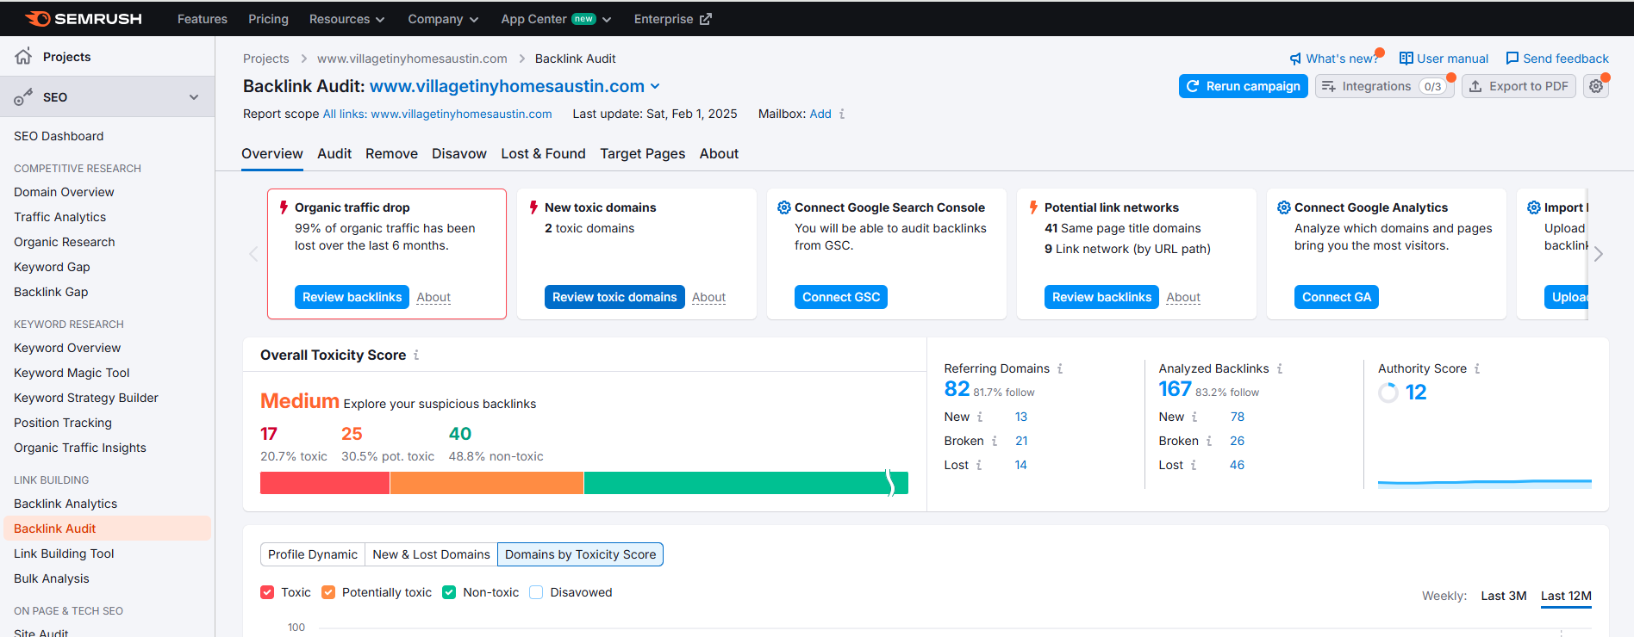This screenshot has height=637, width=1634.
Task: Click info icon beside Referring Domains New
Action: pos(980,417)
